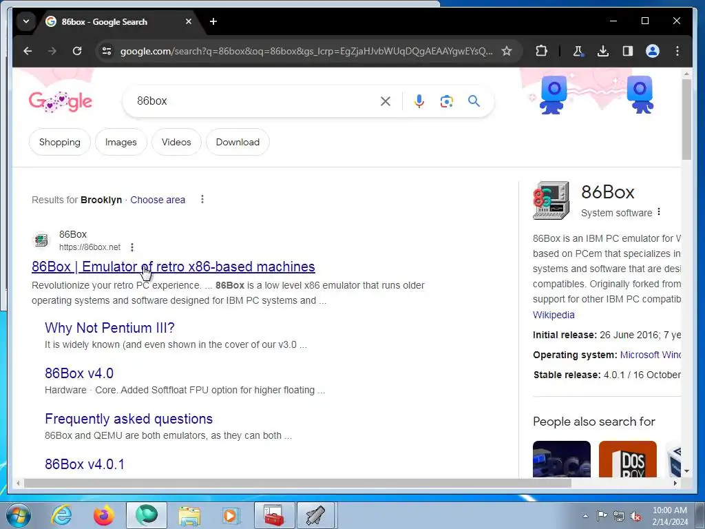Screen dimensions: 705x529
Task: Reload the Google search page
Action: click(x=77, y=51)
